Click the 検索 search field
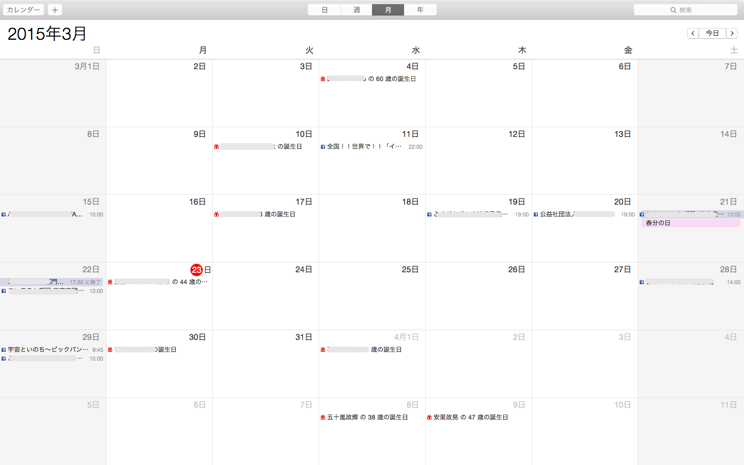The width and height of the screenshot is (744, 465). (x=686, y=10)
